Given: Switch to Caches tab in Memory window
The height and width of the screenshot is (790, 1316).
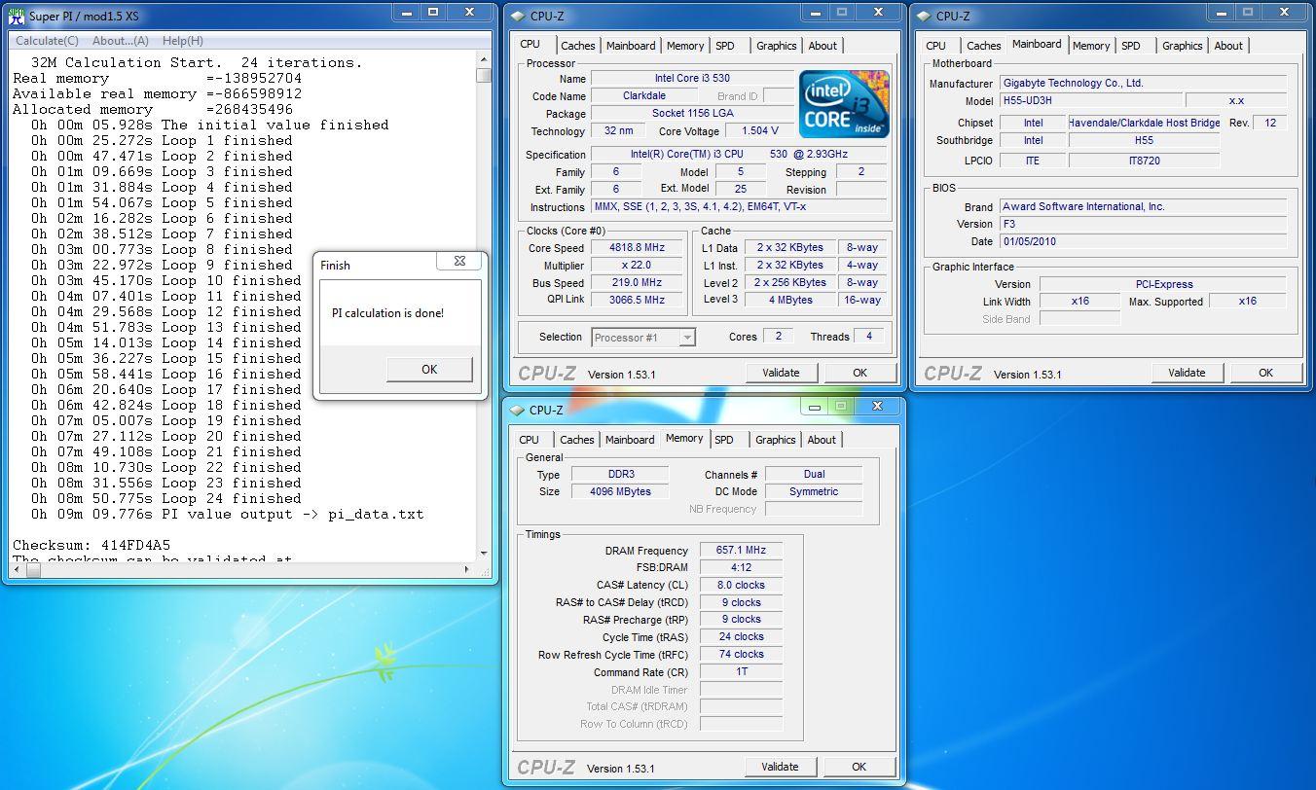Looking at the screenshot, I should pos(576,440).
